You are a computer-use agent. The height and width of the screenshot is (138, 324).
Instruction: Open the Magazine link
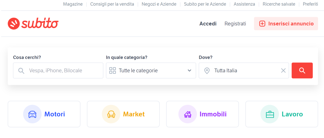(x=73, y=4)
